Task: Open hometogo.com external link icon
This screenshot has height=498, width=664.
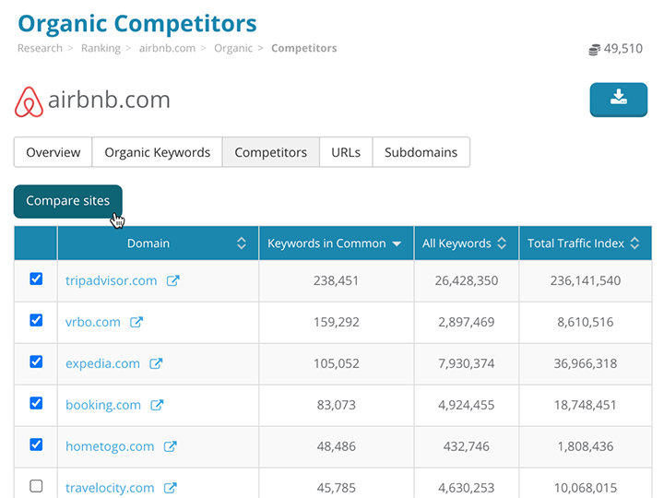Action: 170,446
